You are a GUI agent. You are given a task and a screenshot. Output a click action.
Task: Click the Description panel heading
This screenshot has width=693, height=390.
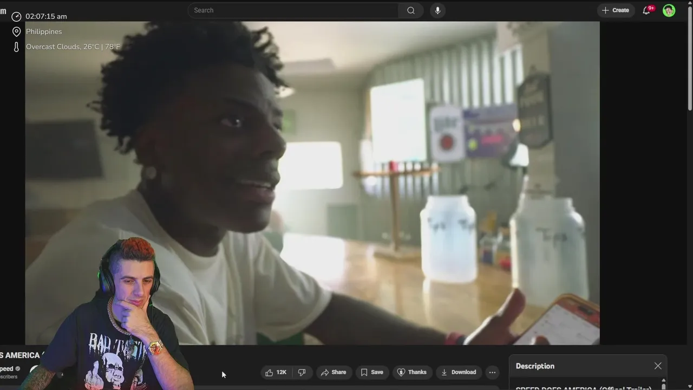(x=535, y=366)
